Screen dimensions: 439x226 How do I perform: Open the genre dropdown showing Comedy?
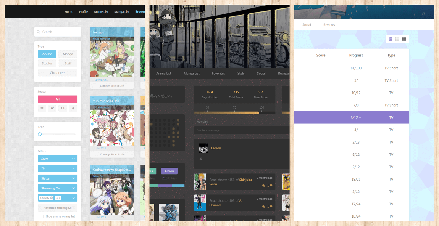74,198
